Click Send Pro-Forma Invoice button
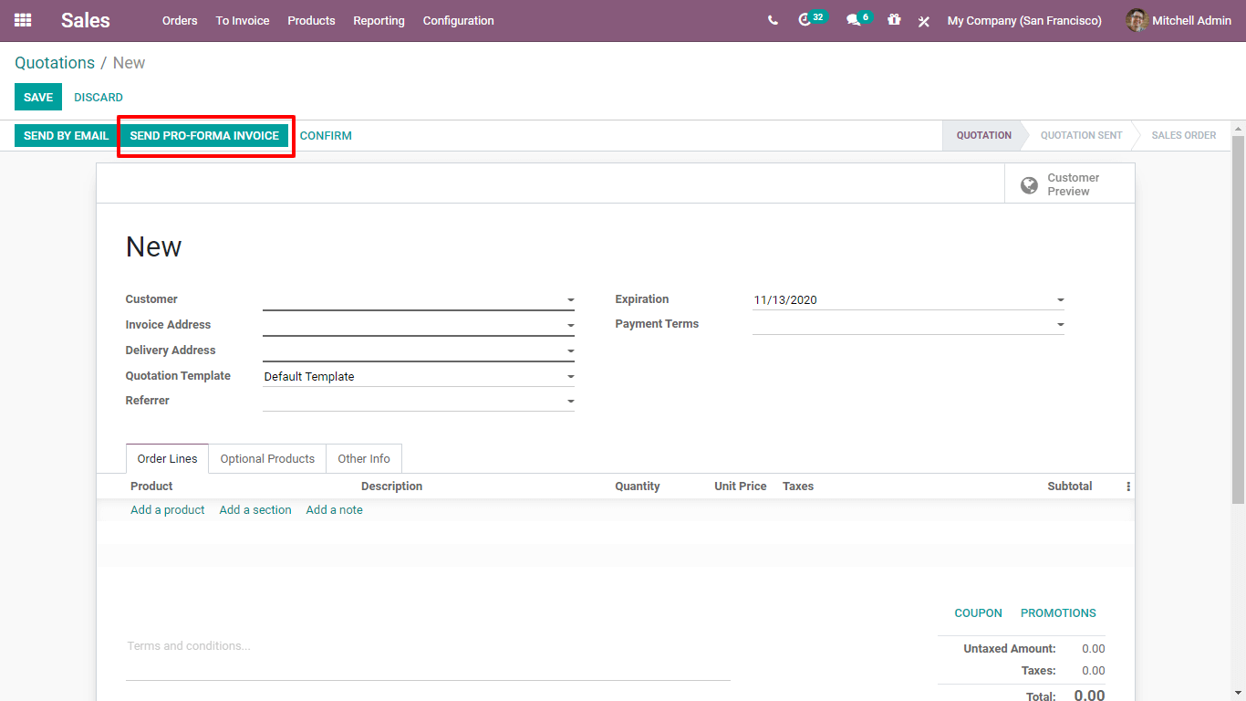 coord(204,135)
